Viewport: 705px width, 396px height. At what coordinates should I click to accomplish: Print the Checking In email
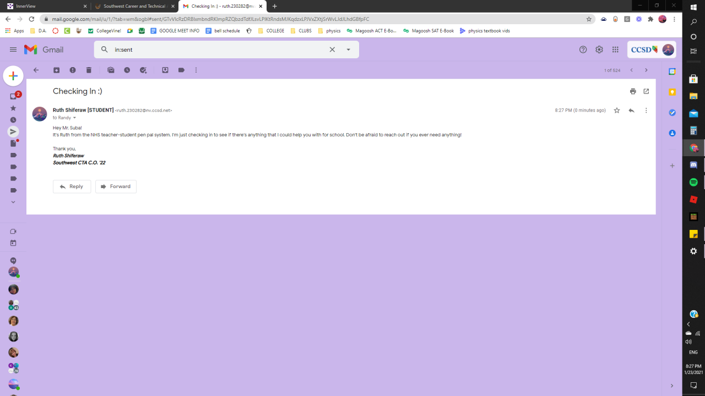[x=633, y=91]
